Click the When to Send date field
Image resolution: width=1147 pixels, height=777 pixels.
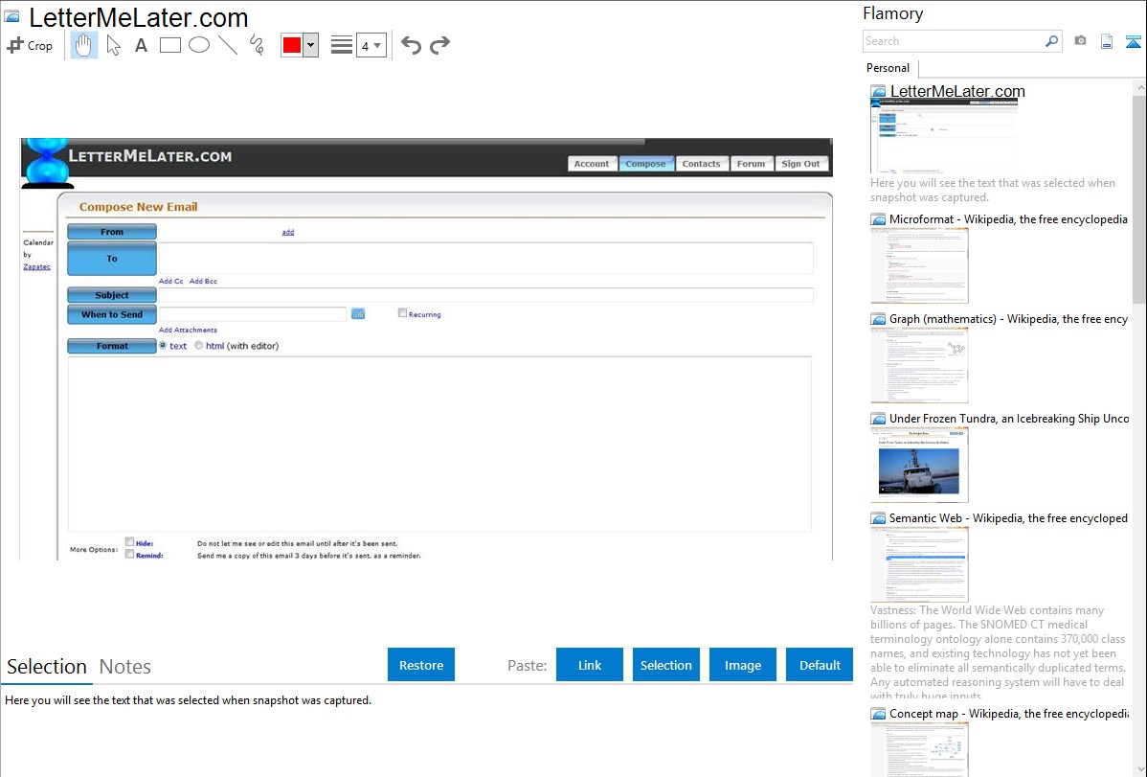[253, 314]
